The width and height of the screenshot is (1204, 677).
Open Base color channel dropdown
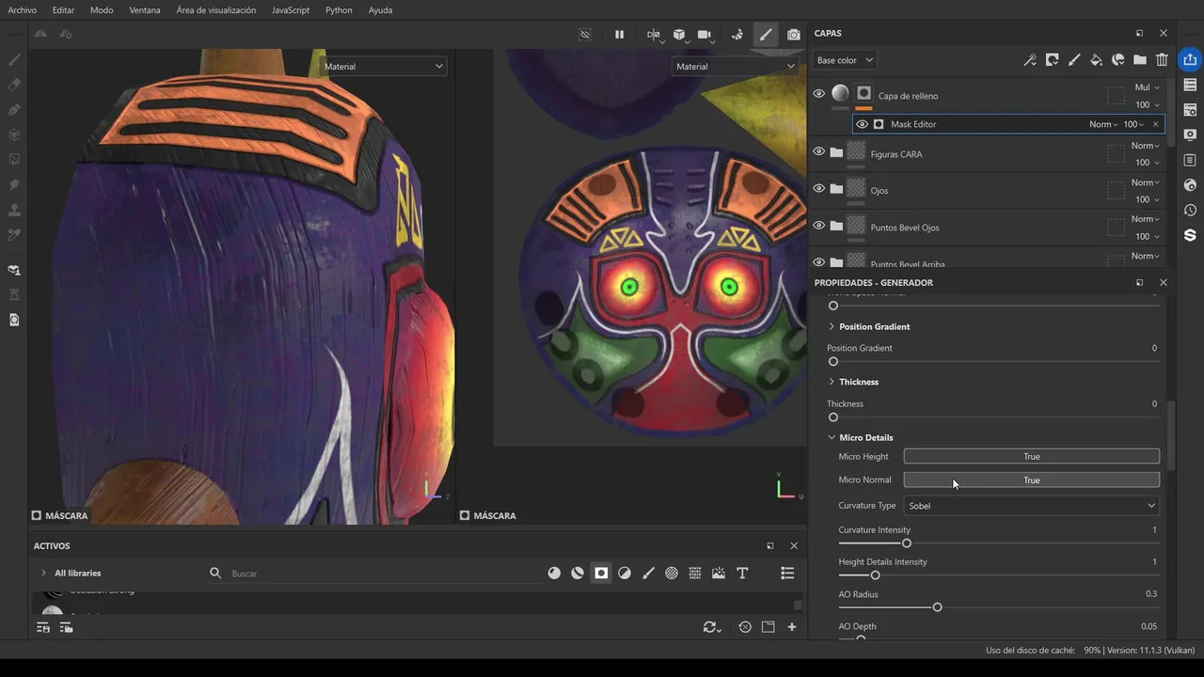(x=845, y=60)
